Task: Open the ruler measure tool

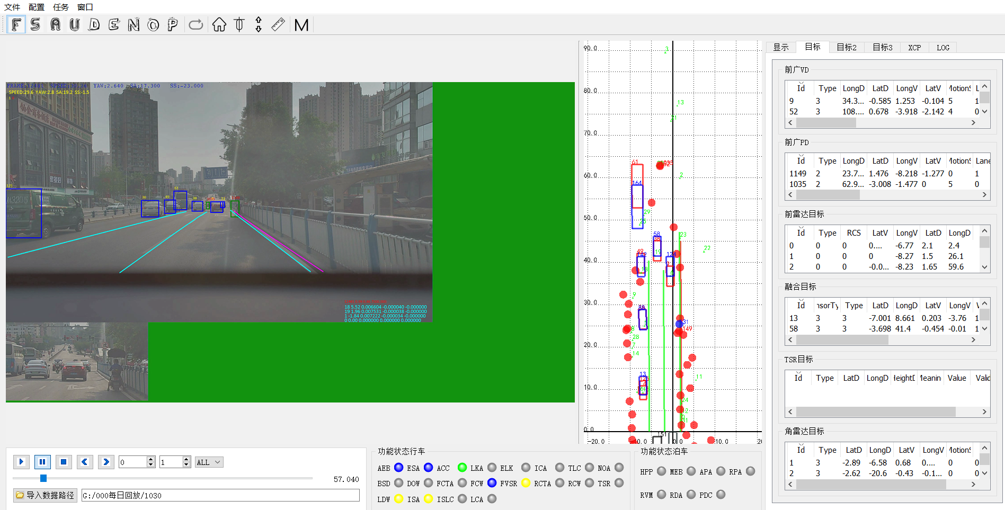Action: (278, 24)
